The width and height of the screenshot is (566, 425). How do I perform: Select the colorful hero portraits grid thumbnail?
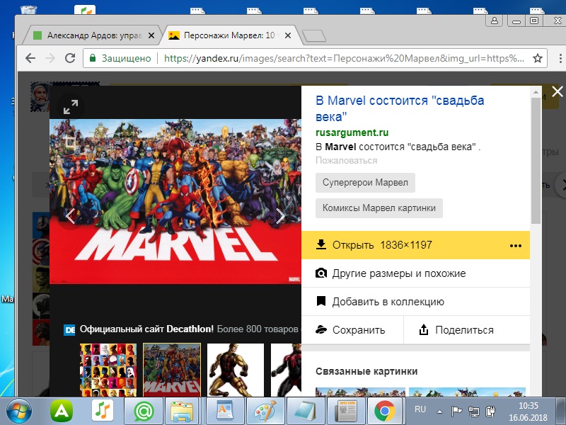[108, 370]
